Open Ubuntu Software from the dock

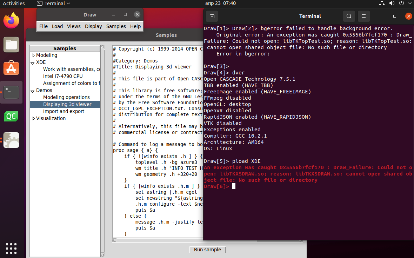pyautogui.click(x=12, y=68)
